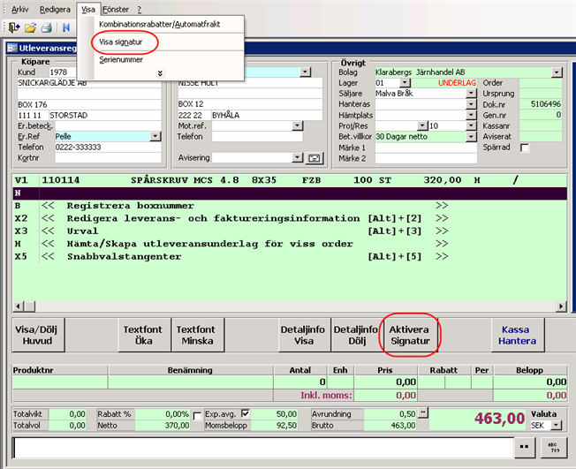Click the list's scroll-right arrow
The width and height of the screenshot is (576, 469).
[561, 306]
